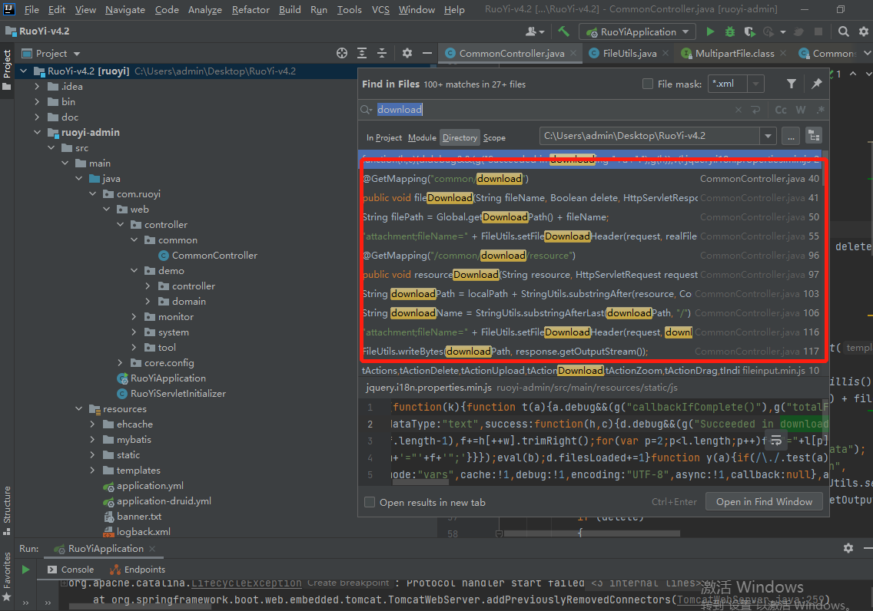Click the browse directory ellipsis button
This screenshot has height=611, width=873.
point(791,136)
